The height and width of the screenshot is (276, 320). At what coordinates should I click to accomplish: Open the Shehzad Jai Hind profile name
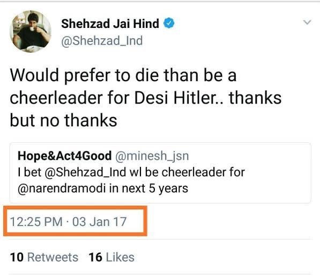point(110,24)
